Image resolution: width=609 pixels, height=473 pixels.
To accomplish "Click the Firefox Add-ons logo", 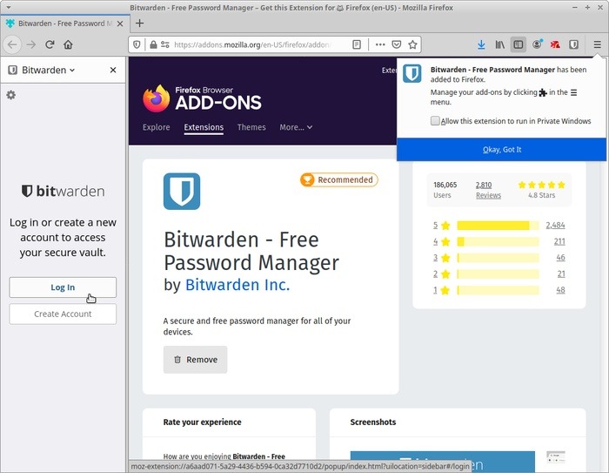I will tap(202, 98).
